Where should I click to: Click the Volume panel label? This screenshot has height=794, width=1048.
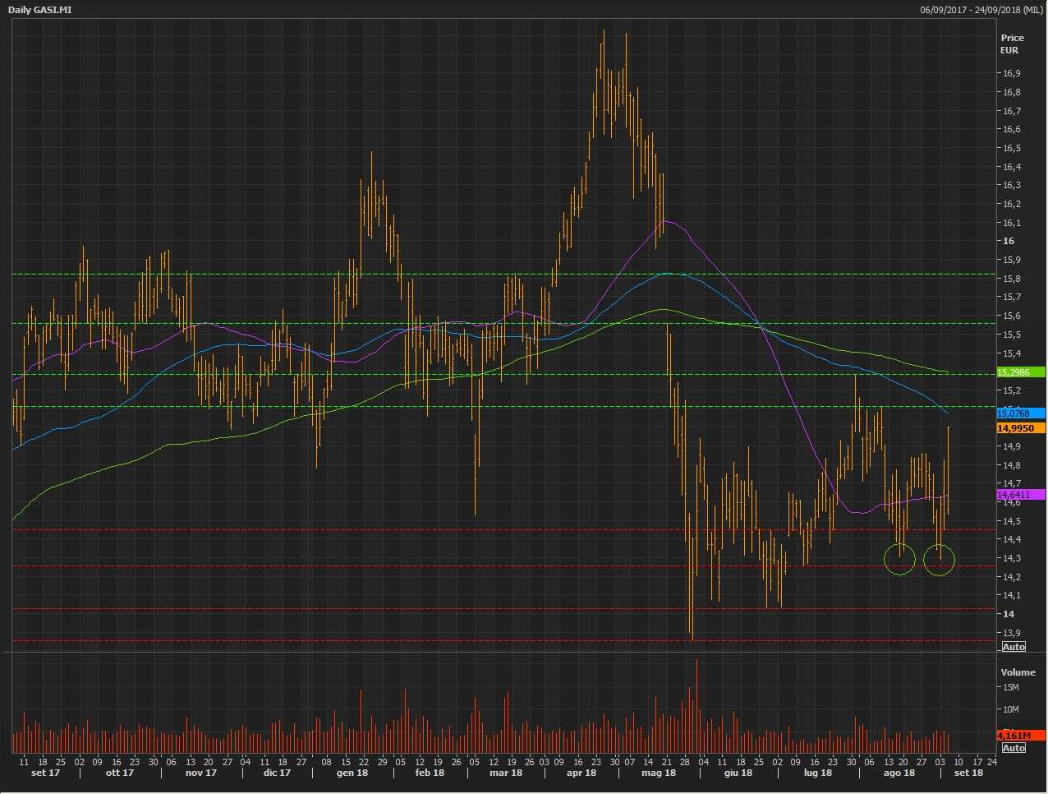pyautogui.click(x=1018, y=672)
